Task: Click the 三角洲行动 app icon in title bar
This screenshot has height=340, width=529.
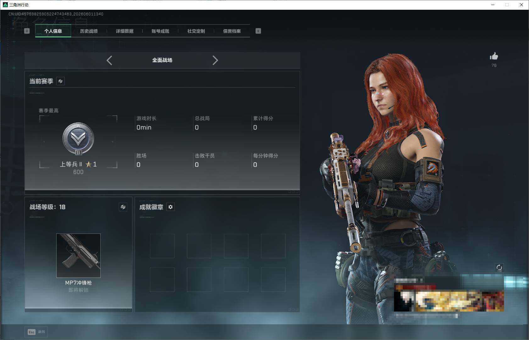Action: [5, 5]
